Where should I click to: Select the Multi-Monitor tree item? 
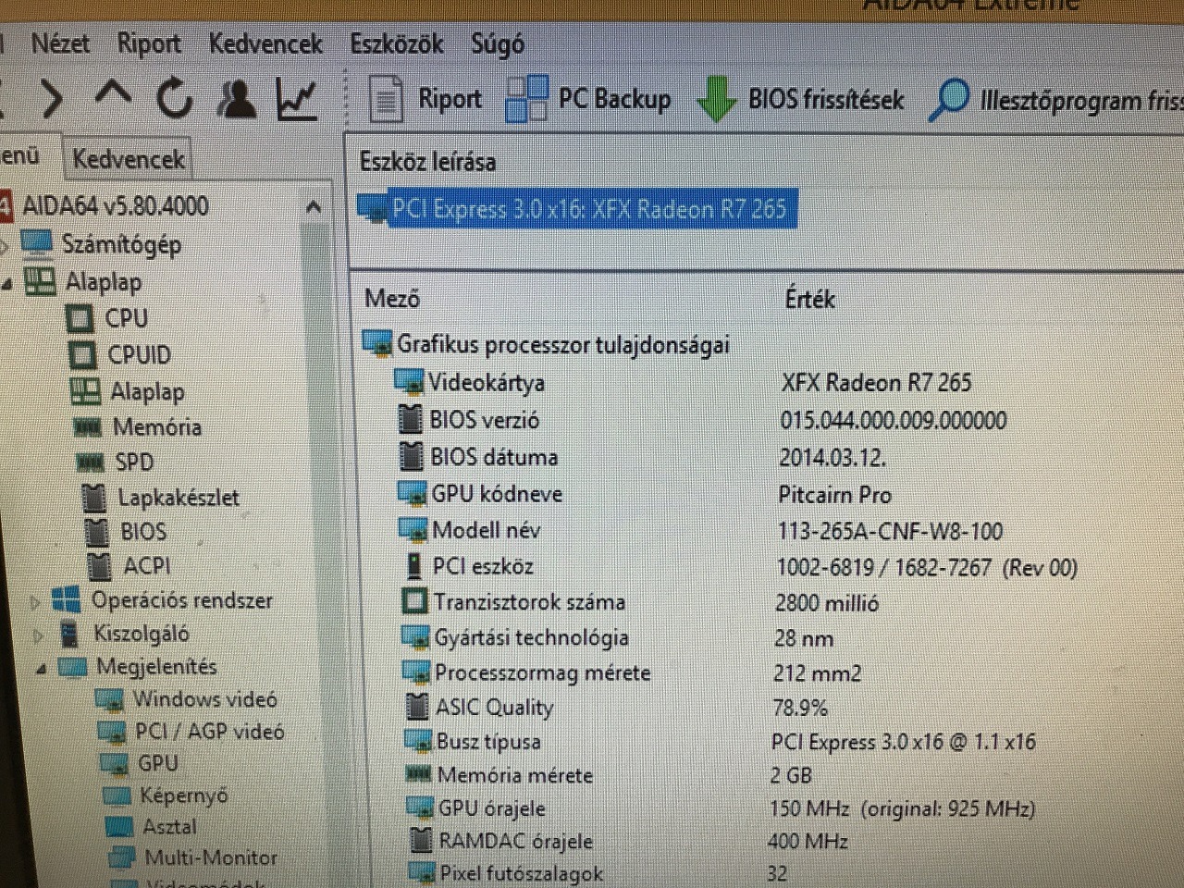pos(211,857)
